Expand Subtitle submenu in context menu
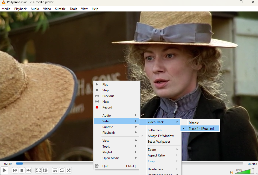Viewport: 258px width, 175px height. click(x=117, y=127)
